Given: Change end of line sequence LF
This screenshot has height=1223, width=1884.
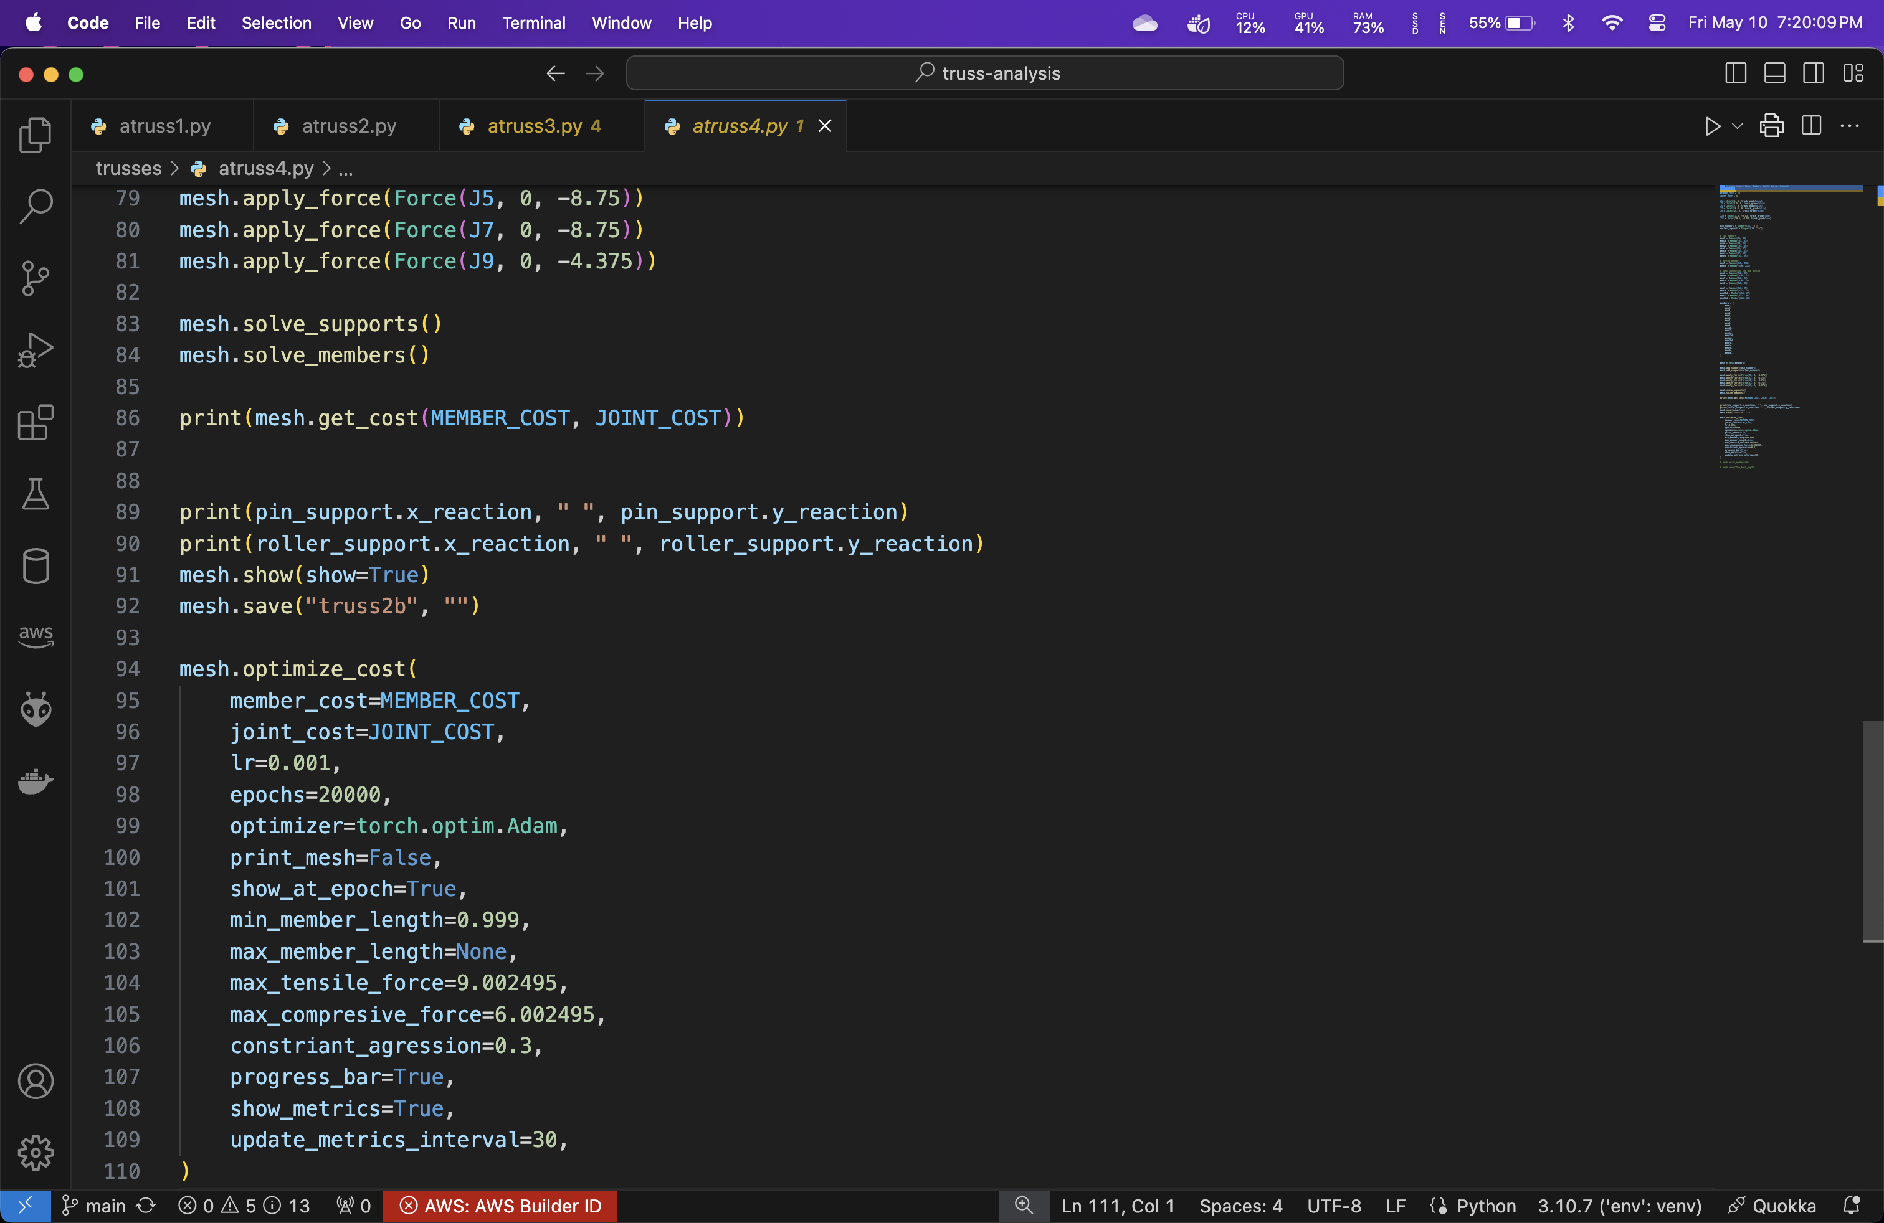Looking at the screenshot, I should coord(1395,1206).
